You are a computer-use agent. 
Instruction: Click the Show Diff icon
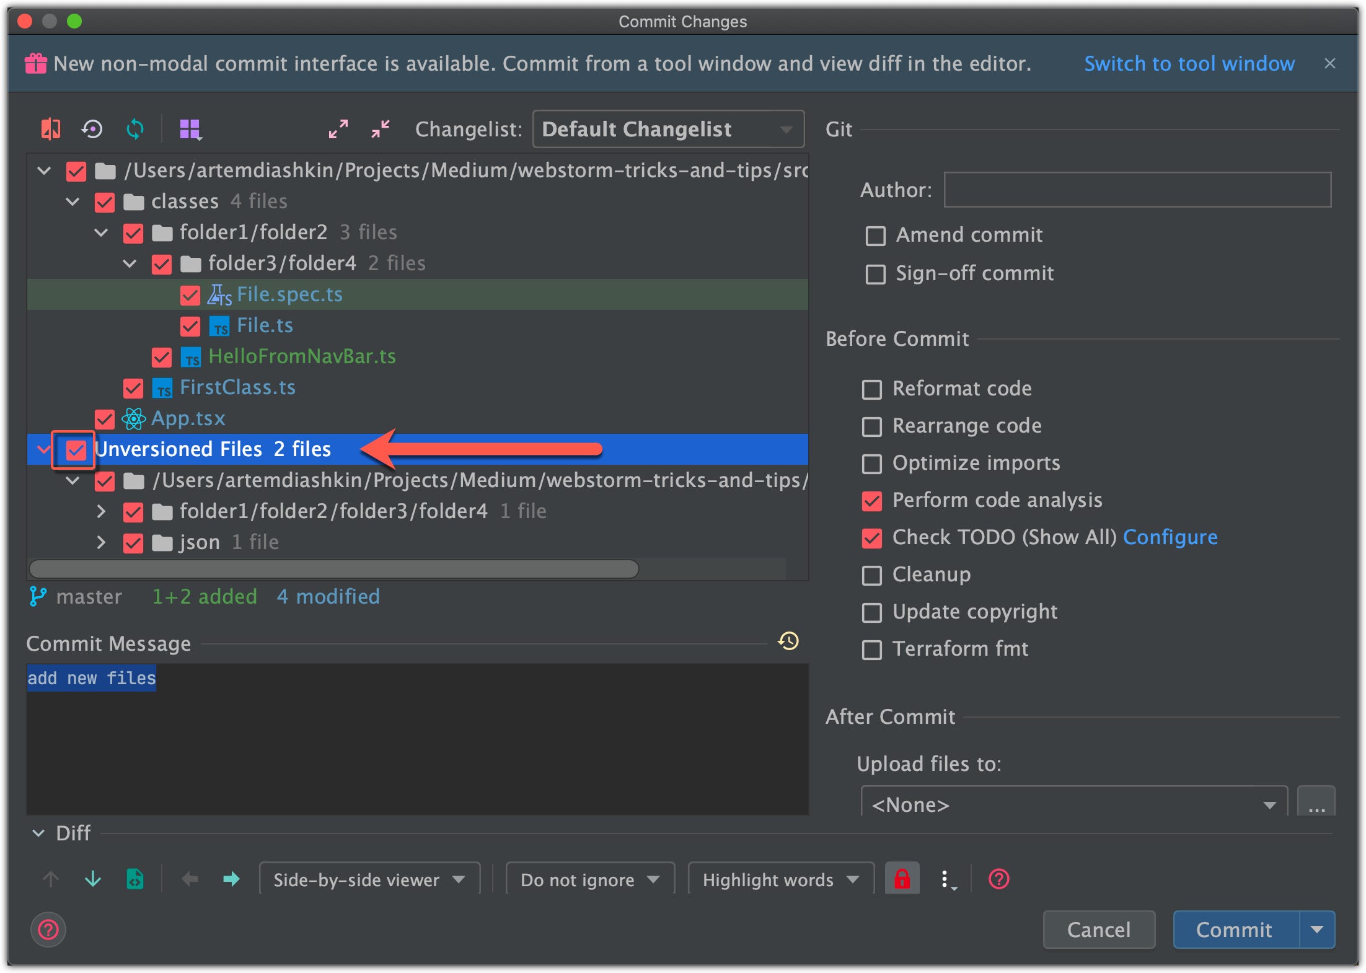point(50,129)
